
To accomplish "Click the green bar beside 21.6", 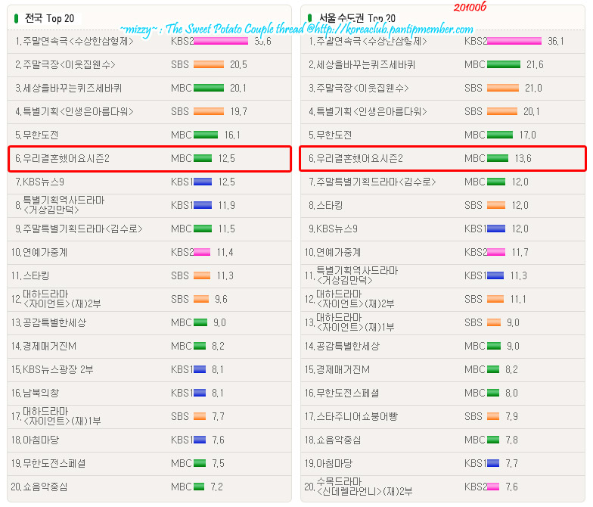I will point(504,65).
